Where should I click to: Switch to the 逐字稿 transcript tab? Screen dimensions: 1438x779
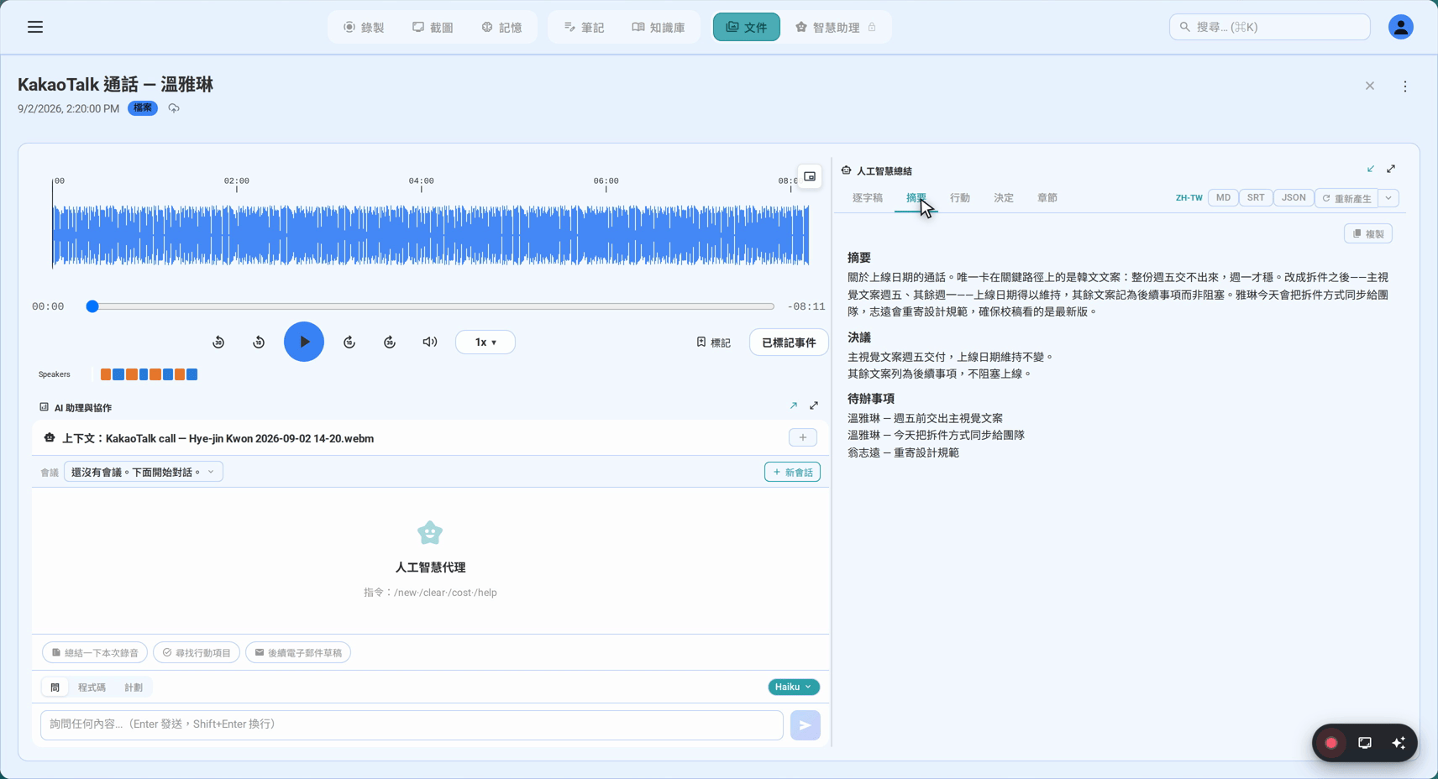pyautogui.click(x=868, y=198)
